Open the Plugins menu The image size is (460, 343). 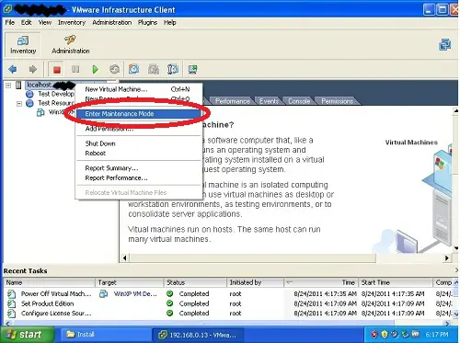pyautogui.click(x=147, y=22)
